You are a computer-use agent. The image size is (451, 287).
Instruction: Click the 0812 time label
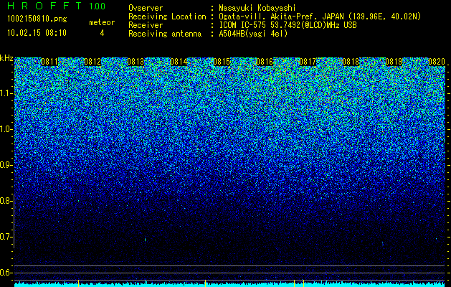(x=92, y=62)
